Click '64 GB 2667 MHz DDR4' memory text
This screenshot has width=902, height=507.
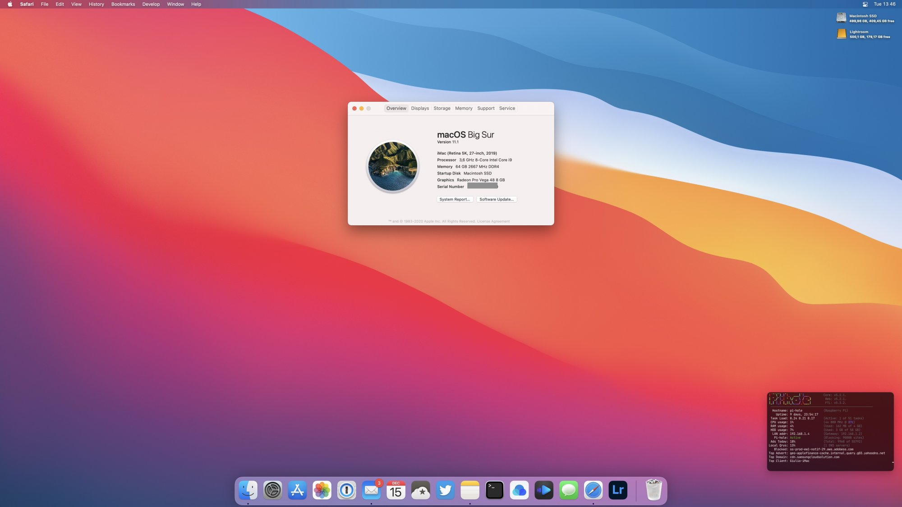(x=477, y=167)
